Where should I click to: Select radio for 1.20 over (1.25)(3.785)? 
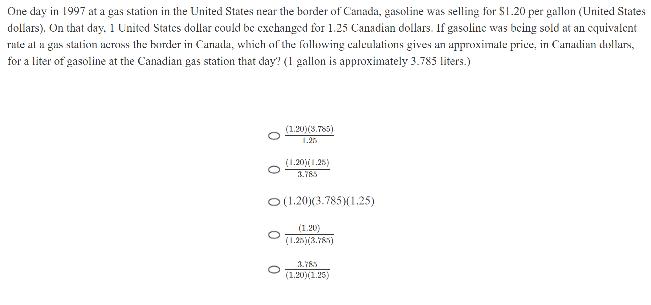tap(274, 235)
